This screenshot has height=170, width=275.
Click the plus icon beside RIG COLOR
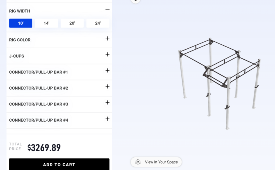(107, 38)
